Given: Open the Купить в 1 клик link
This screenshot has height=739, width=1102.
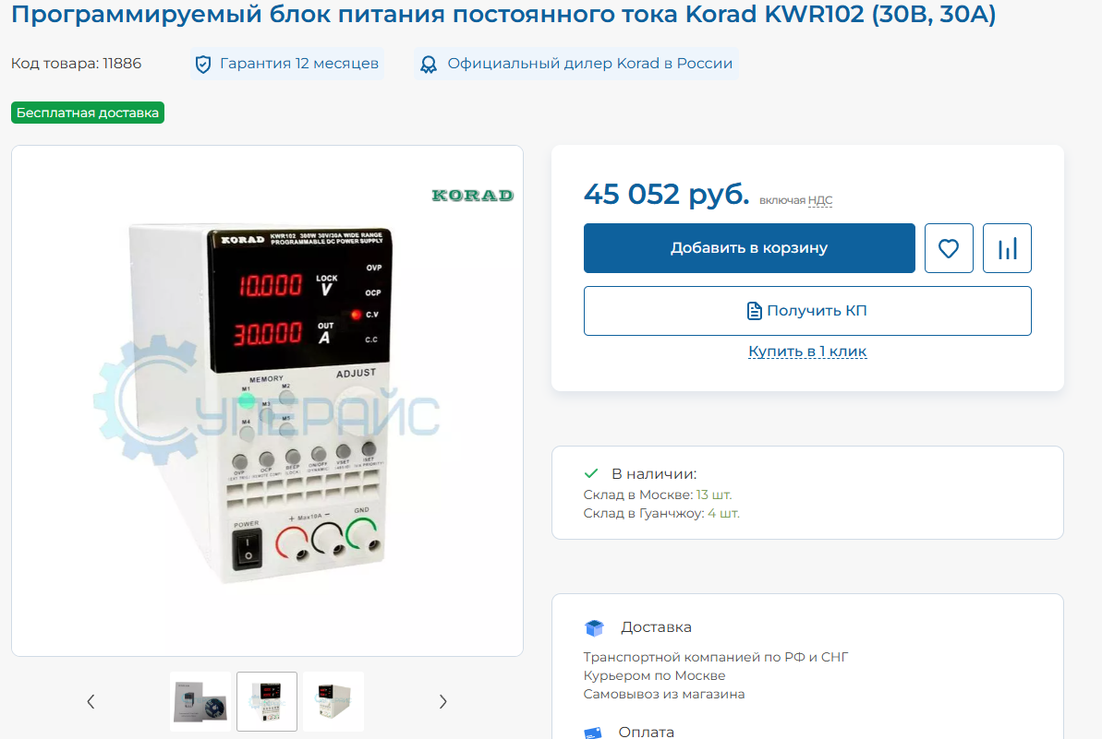Looking at the screenshot, I should click(x=806, y=351).
